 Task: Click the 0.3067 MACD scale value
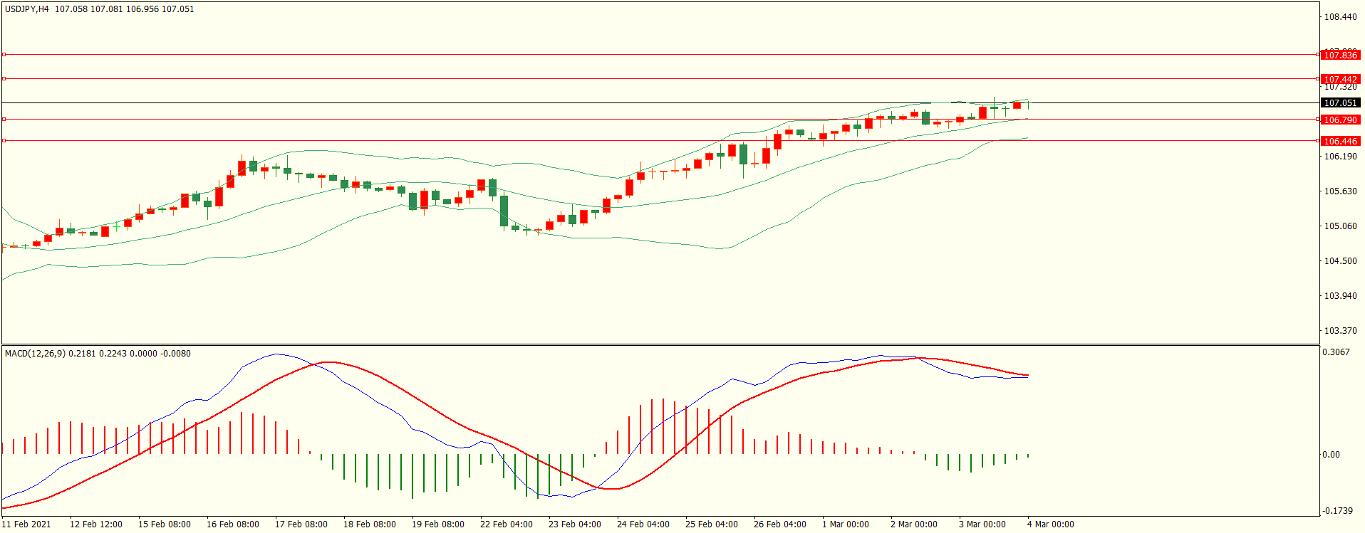[x=1336, y=352]
